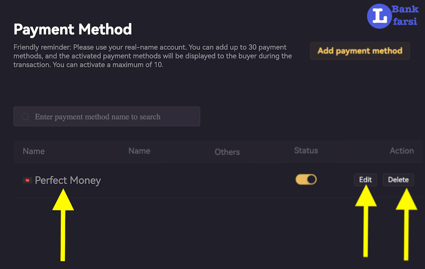Screen dimensions: 425x269
Task: Select the Others column header
Action: (x=227, y=152)
